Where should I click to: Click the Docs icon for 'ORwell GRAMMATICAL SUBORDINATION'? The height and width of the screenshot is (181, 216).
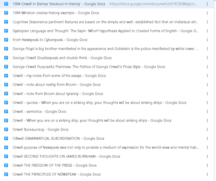[6, 138]
